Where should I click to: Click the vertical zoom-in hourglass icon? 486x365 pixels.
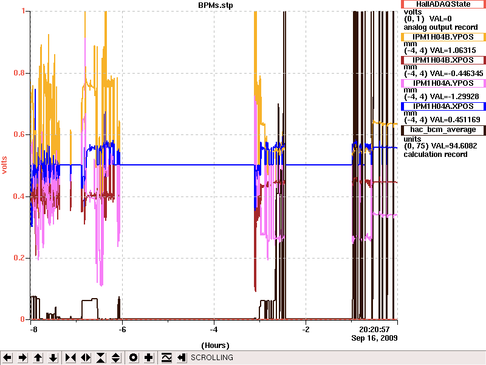pyautogui.click(x=101, y=358)
